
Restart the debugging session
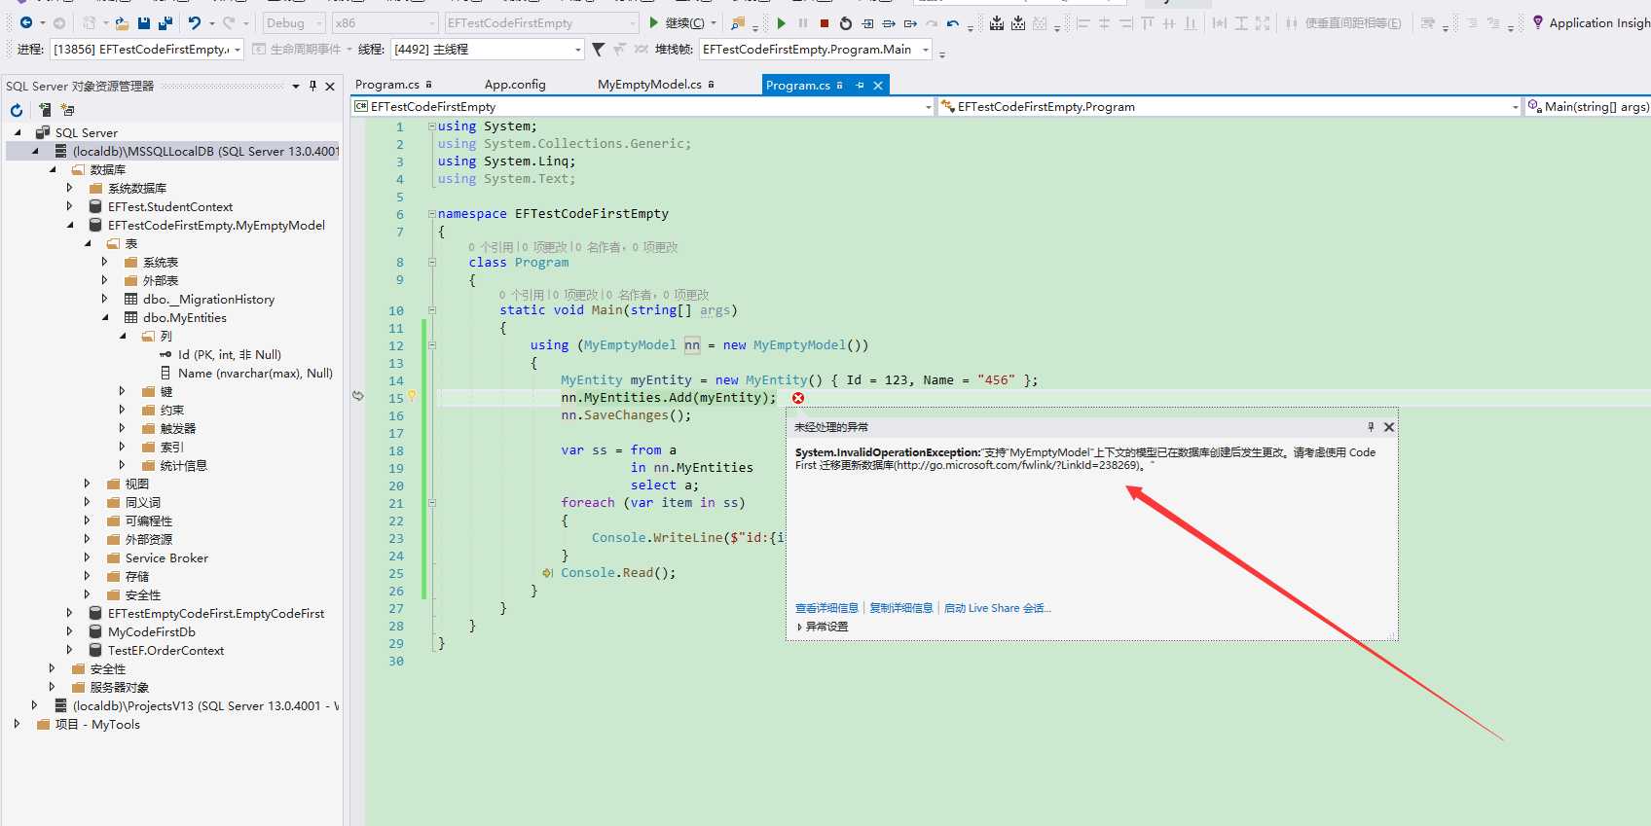(846, 23)
